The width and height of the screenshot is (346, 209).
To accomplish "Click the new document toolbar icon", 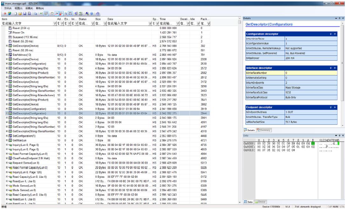I will [15, 13].
